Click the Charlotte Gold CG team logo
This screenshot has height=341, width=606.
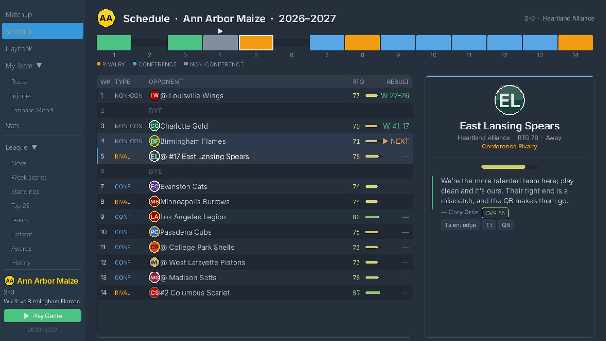click(x=154, y=126)
